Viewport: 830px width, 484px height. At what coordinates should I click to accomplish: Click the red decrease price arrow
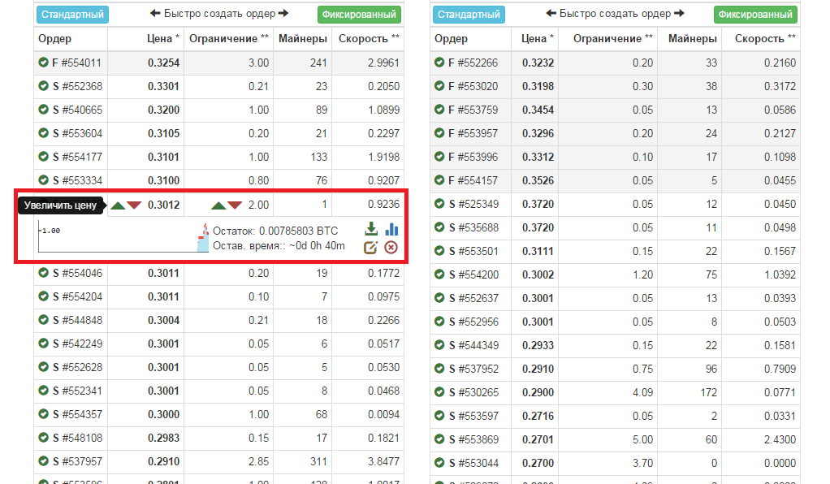[134, 205]
